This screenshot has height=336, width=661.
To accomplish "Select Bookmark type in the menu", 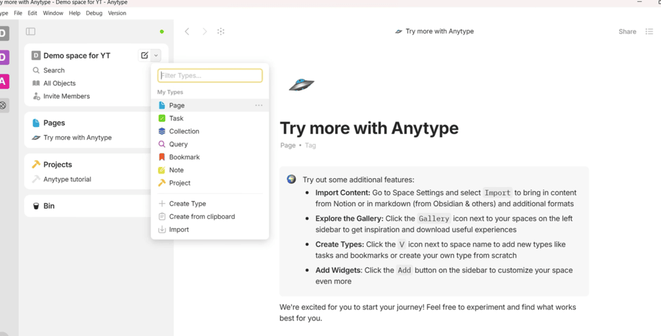I will click(x=210, y=157).
